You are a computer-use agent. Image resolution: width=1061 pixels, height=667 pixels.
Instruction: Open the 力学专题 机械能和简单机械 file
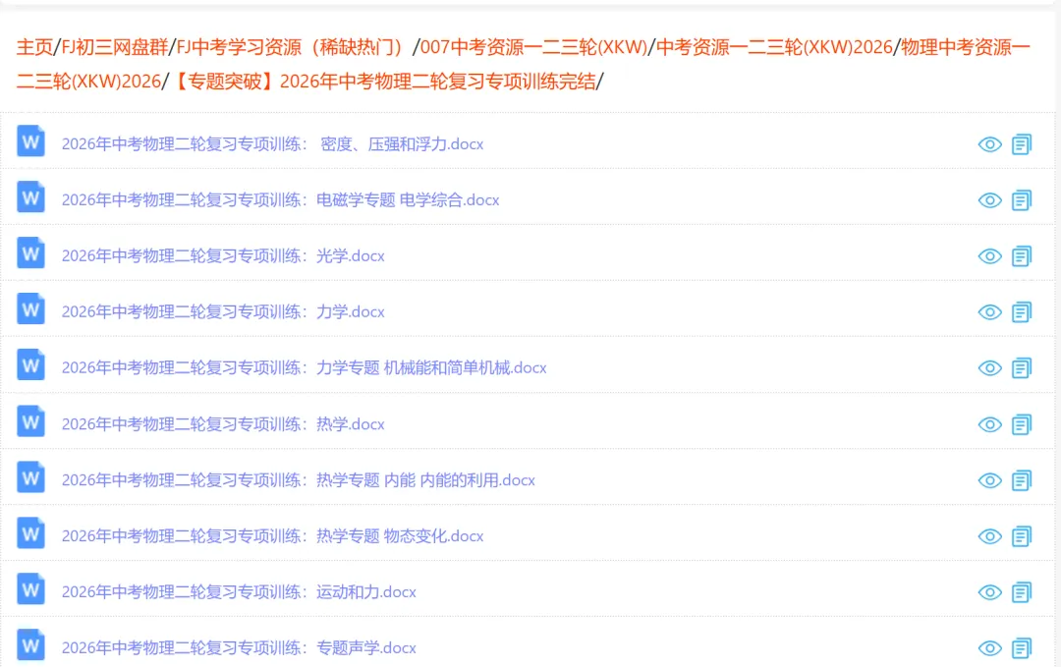point(306,367)
